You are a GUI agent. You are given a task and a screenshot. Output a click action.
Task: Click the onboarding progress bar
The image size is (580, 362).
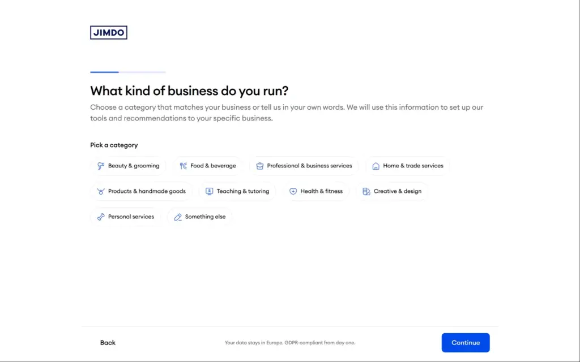tap(128, 72)
